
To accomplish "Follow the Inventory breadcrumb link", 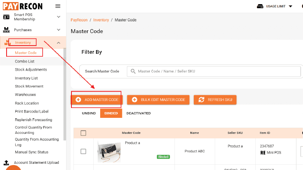I will (101, 20).
